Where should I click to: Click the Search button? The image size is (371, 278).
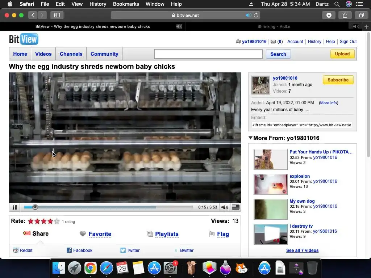(278, 54)
